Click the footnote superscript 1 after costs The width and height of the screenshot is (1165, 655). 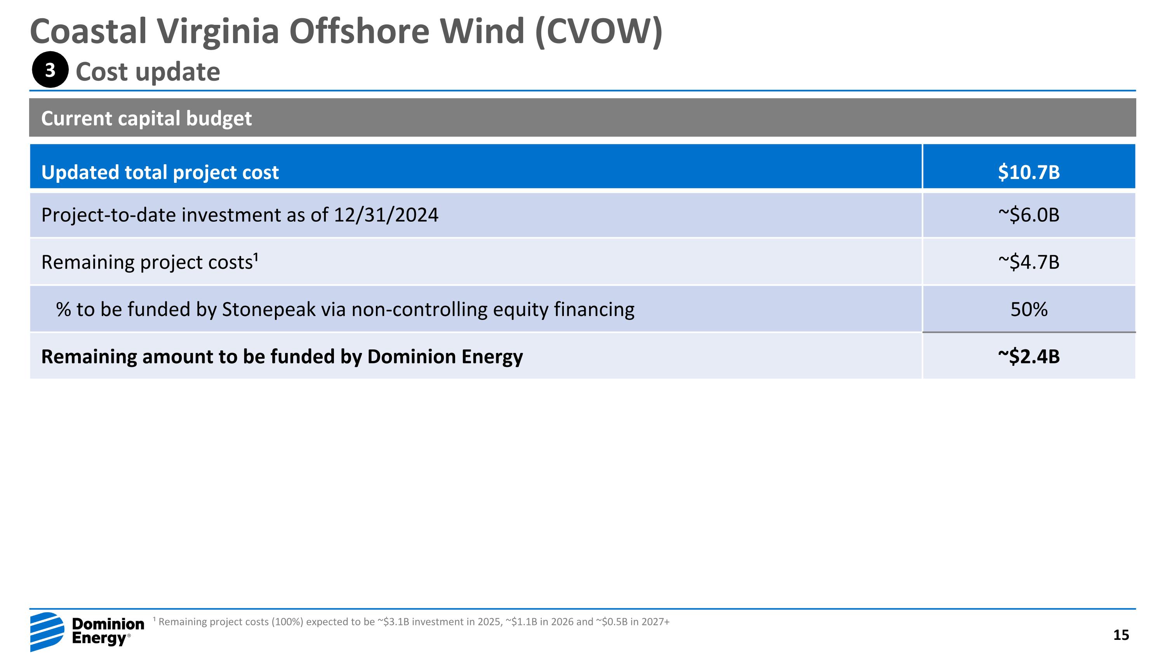(256, 257)
